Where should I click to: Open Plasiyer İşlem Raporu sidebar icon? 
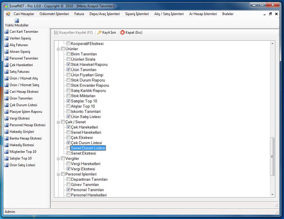6,112
